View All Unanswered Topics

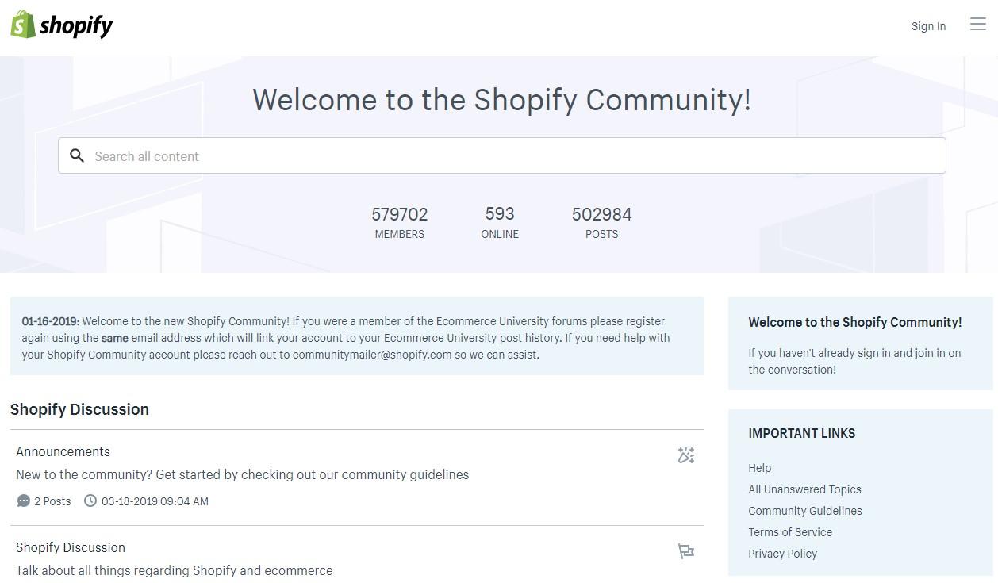[804, 489]
